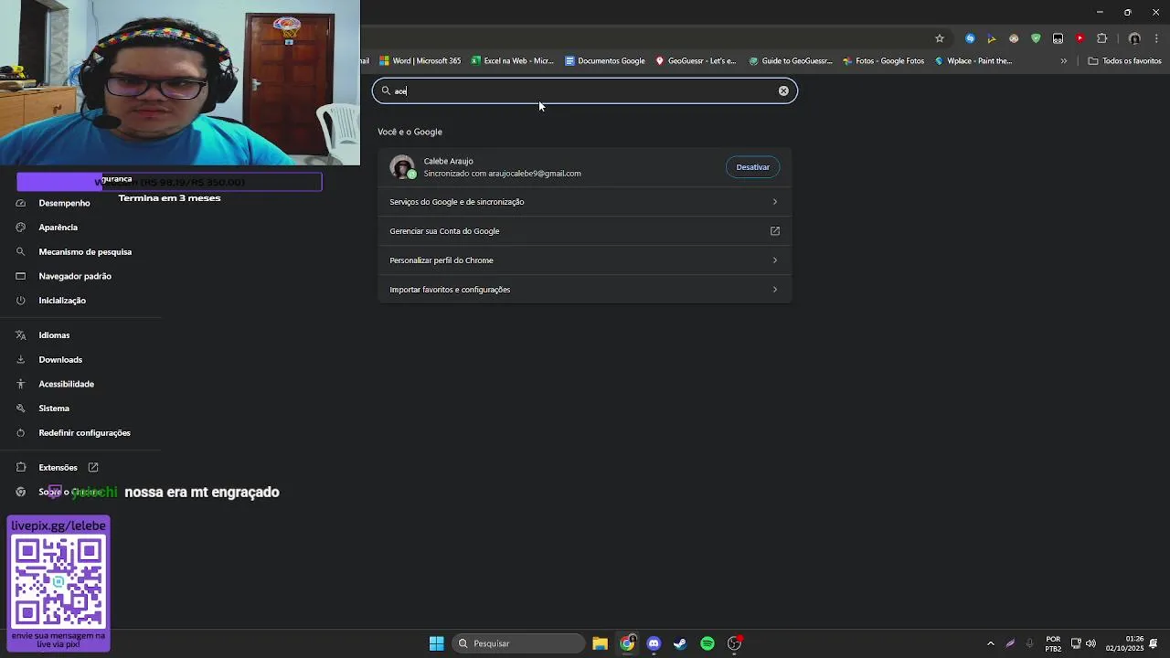The height and width of the screenshot is (658, 1170).
Task: Click the Inicialização power icon
Action: (21, 301)
